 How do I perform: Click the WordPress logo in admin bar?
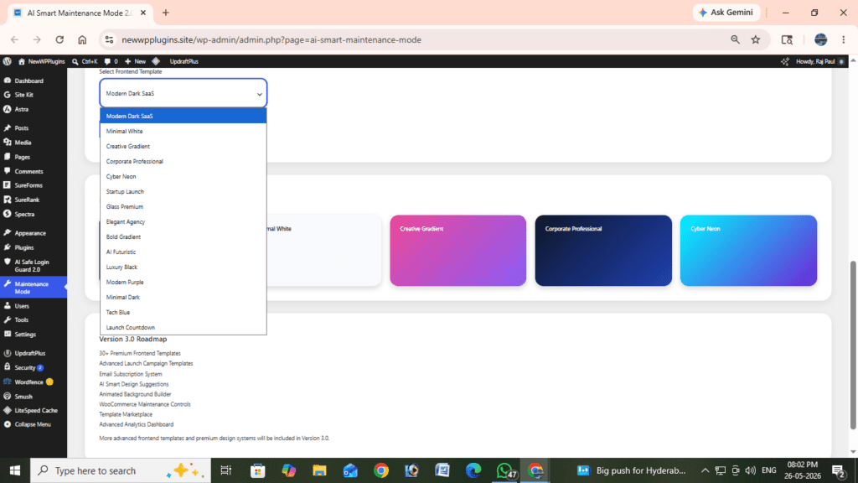(7, 61)
